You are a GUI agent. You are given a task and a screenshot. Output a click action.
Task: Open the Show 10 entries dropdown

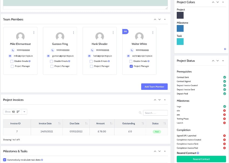pyautogui.click(x=15, y=112)
